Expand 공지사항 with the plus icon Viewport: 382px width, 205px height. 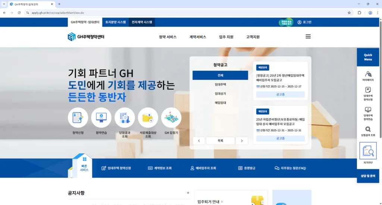coord(188,193)
